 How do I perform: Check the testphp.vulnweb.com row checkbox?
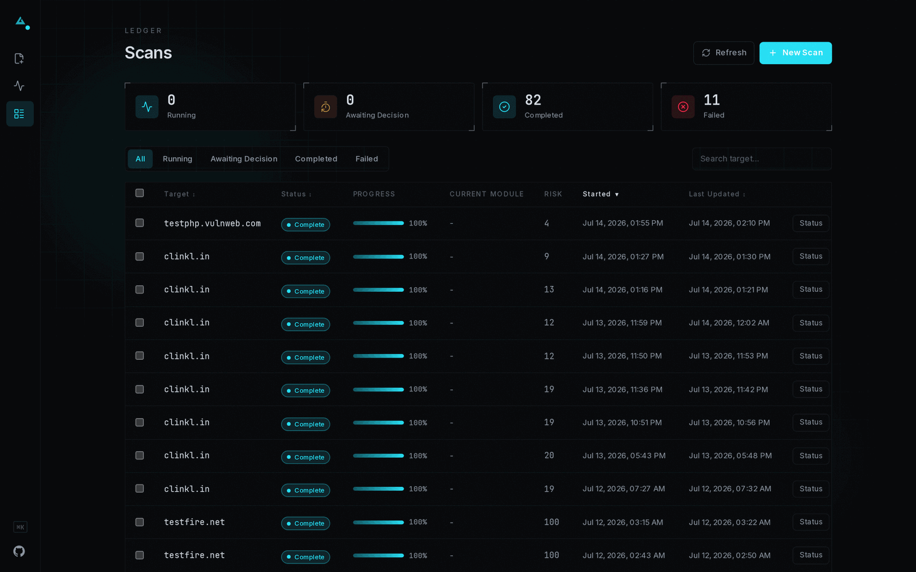click(140, 223)
